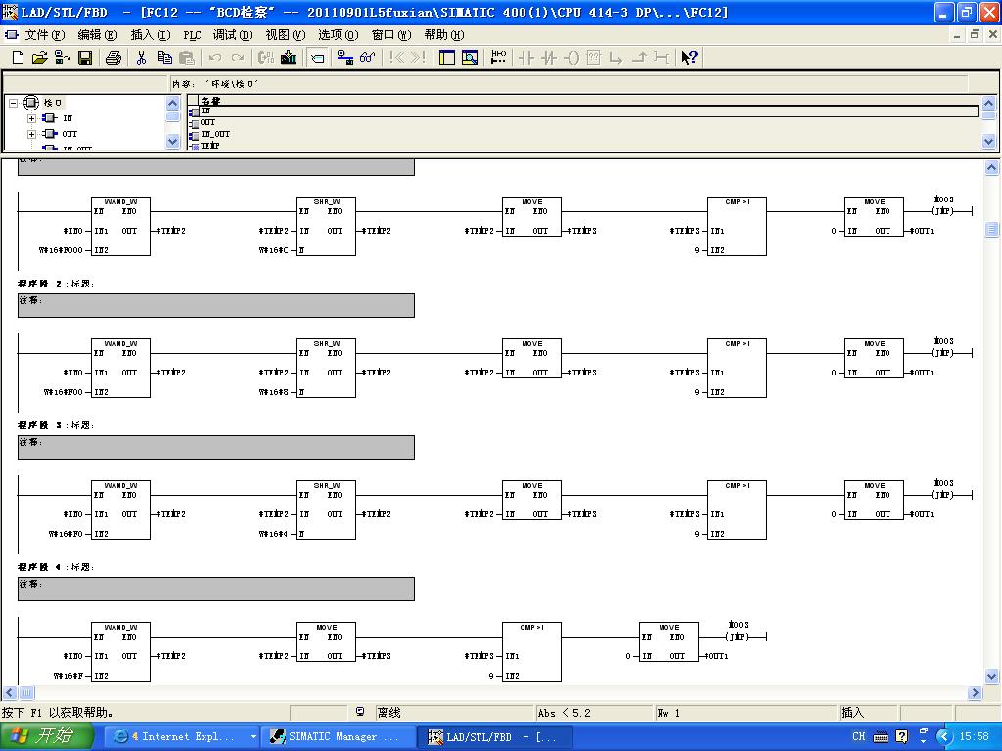The height and width of the screenshot is (751, 1002).
Task: Click the 开始 Start button
Action: point(46,736)
